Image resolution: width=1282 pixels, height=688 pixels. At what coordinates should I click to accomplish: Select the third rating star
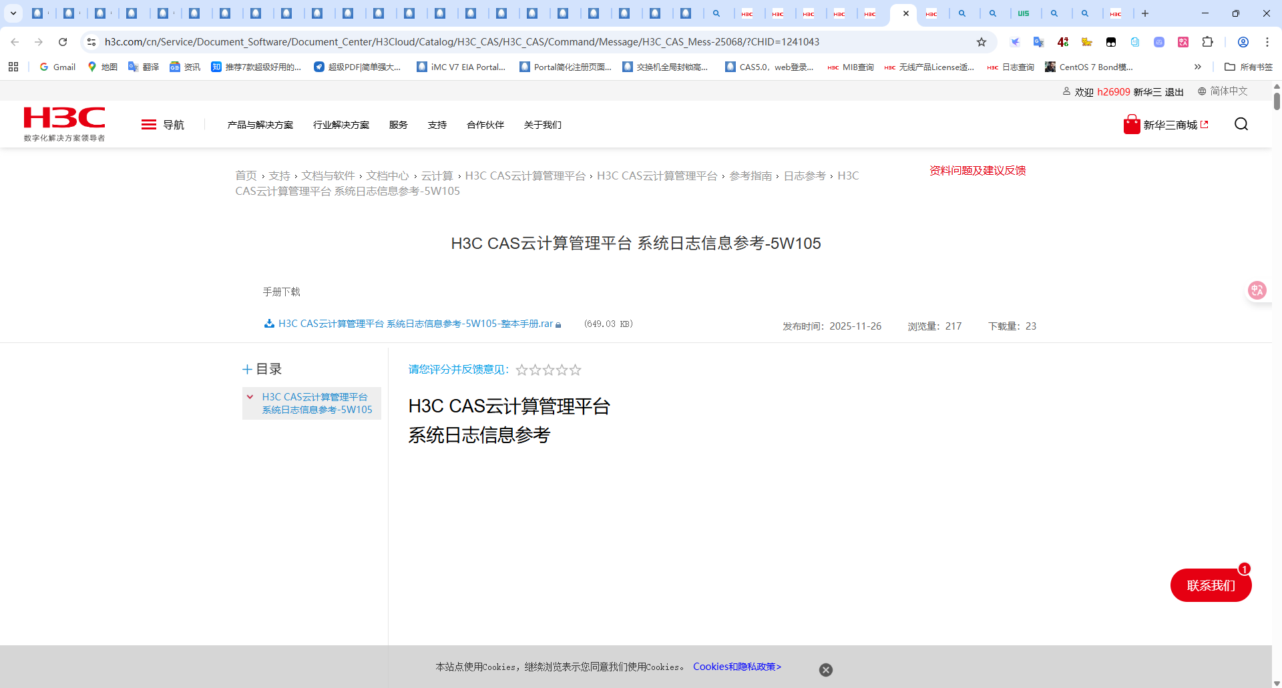548,370
